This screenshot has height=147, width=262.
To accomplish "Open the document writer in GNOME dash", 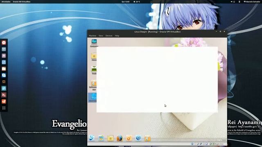I will tap(4, 62).
